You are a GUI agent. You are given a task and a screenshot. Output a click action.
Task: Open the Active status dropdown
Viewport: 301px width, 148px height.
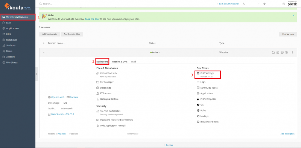[155, 52]
